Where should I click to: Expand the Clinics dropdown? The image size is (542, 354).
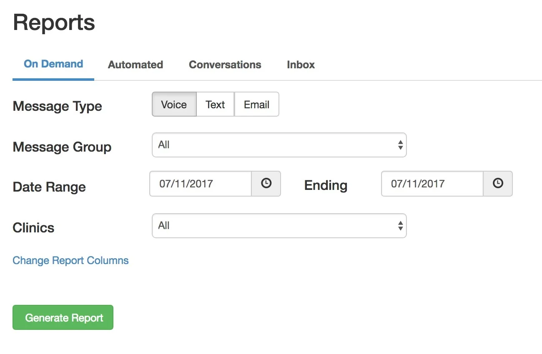(x=279, y=226)
